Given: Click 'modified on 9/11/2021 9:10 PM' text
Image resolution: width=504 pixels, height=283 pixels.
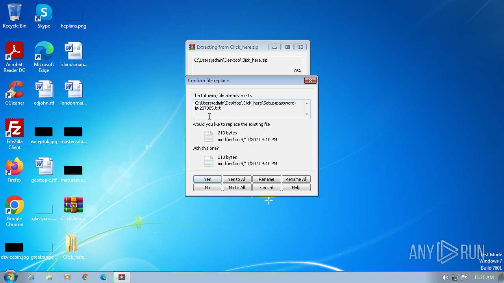Looking at the screenshot, I should tap(247, 164).
